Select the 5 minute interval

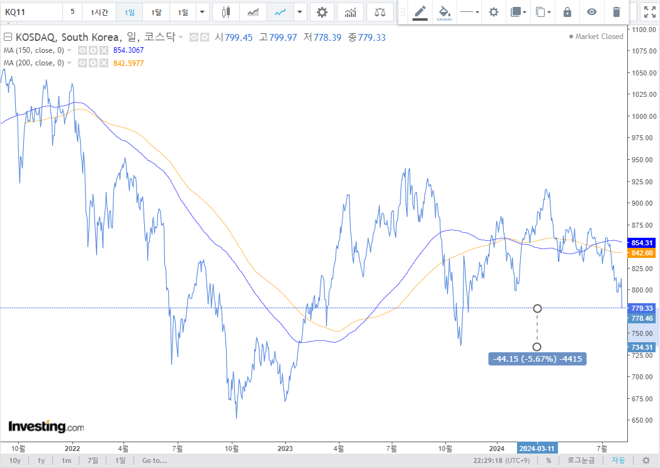pos(72,12)
